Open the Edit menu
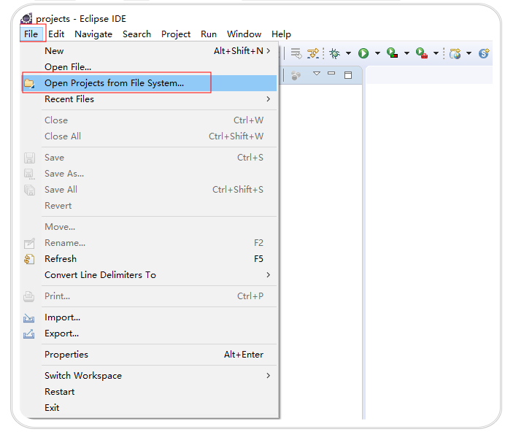Screen dimensions: 524x432 pyautogui.click(x=56, y=34)
